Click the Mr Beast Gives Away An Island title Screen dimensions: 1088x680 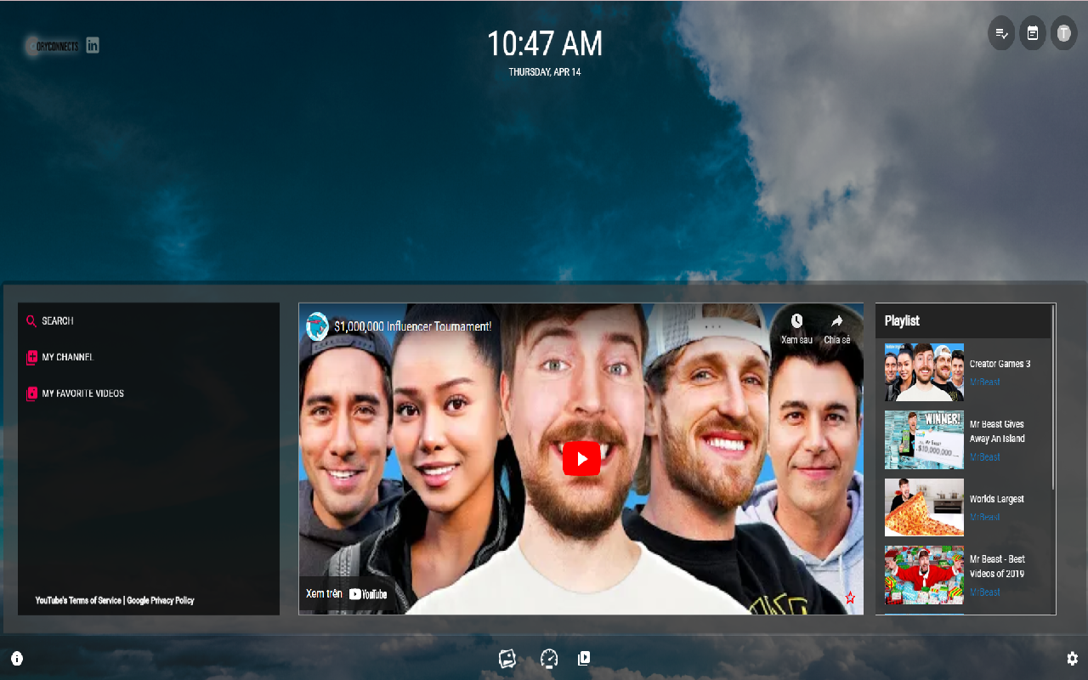pos(997,432)
